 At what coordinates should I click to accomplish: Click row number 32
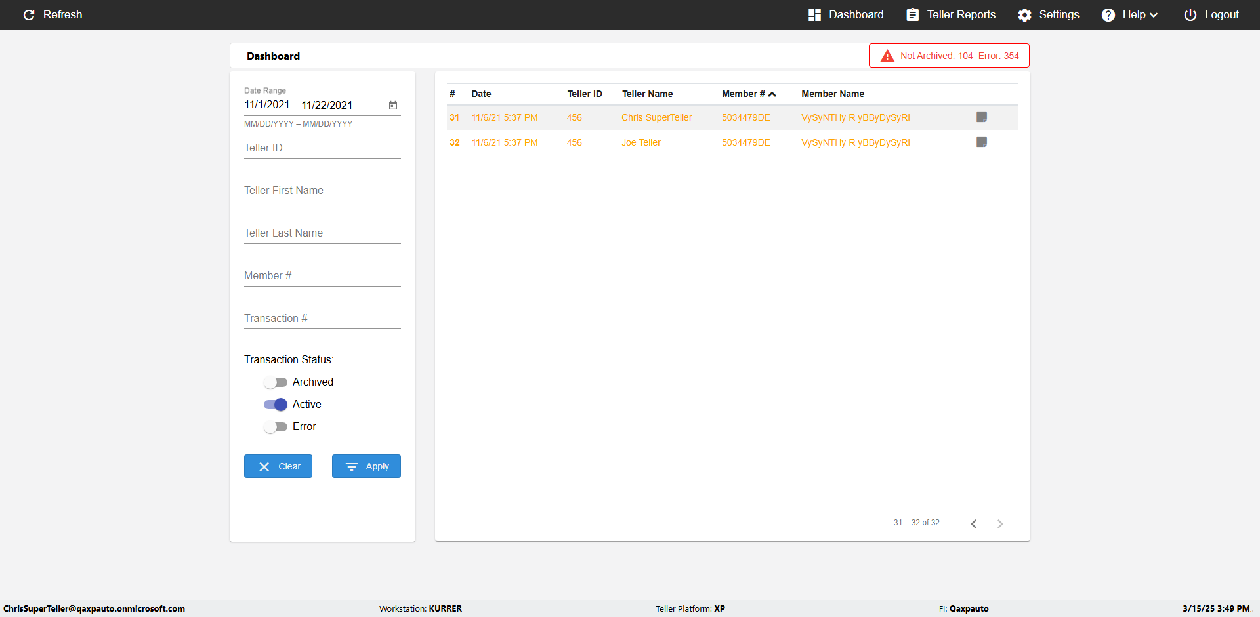click(x=454, y=142)
